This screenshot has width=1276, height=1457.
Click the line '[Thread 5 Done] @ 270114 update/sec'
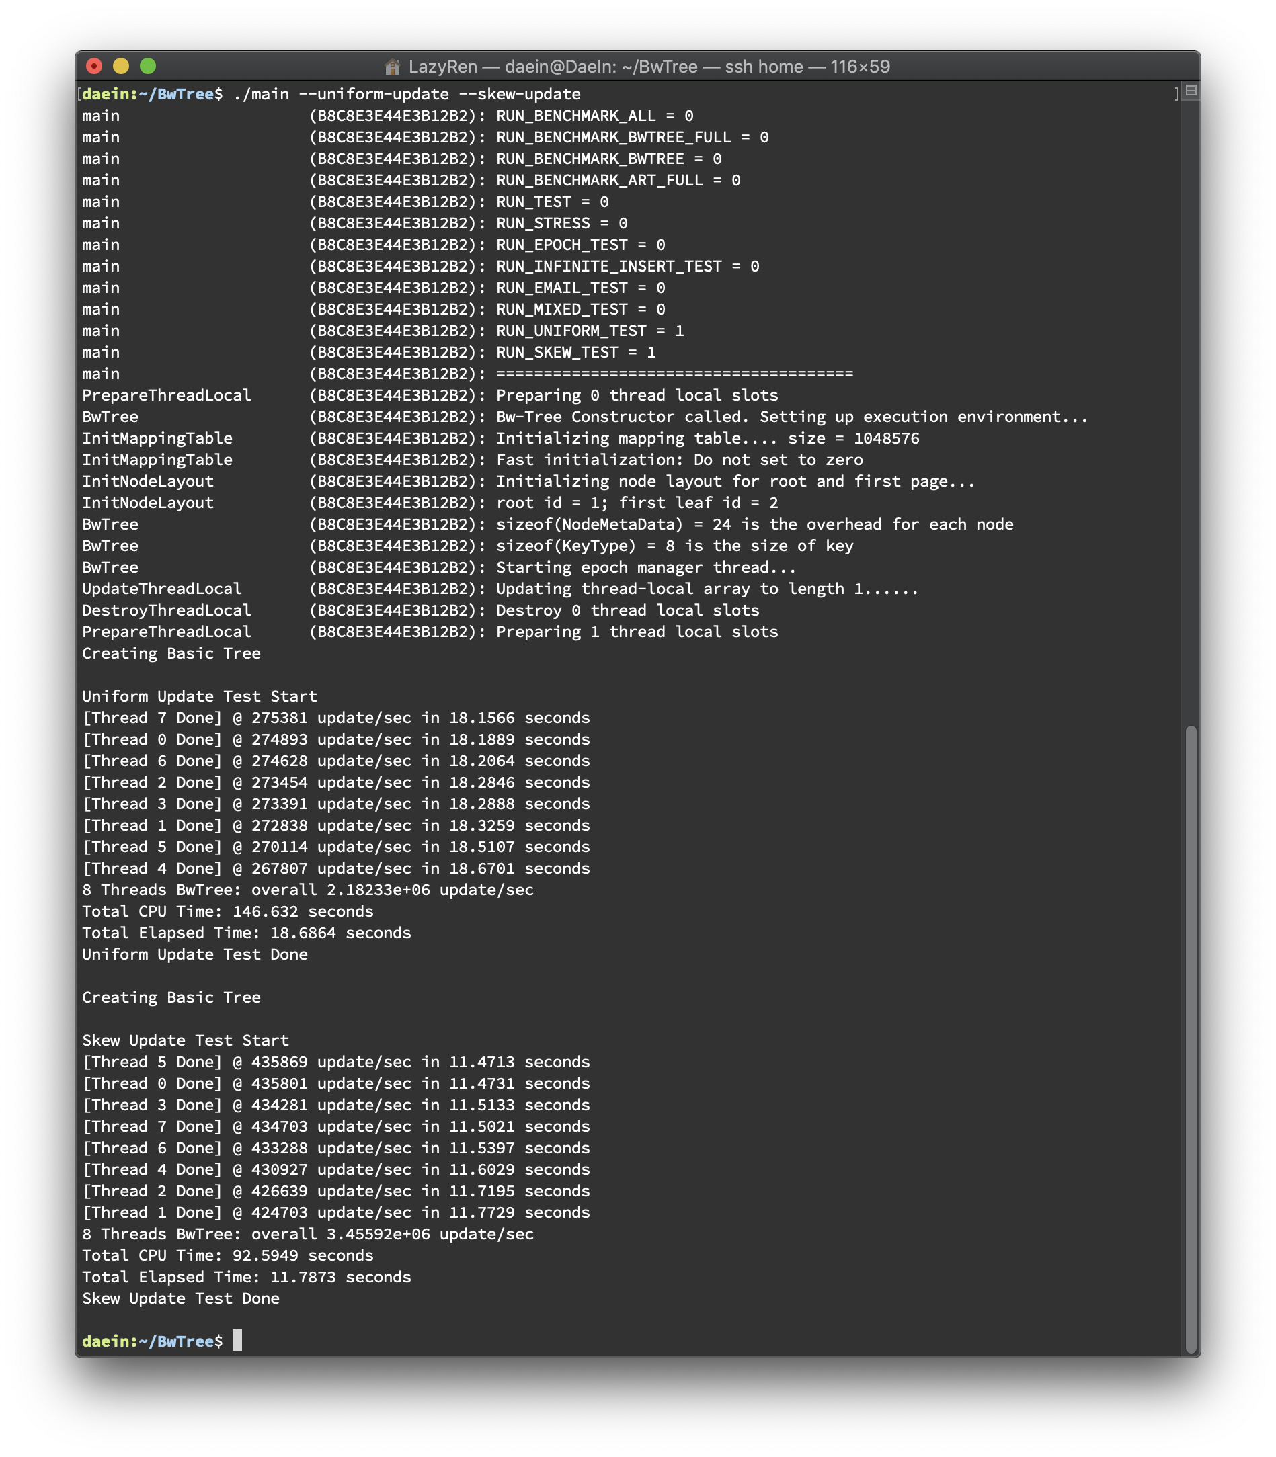pyautogui.click(x=337, y=847)
